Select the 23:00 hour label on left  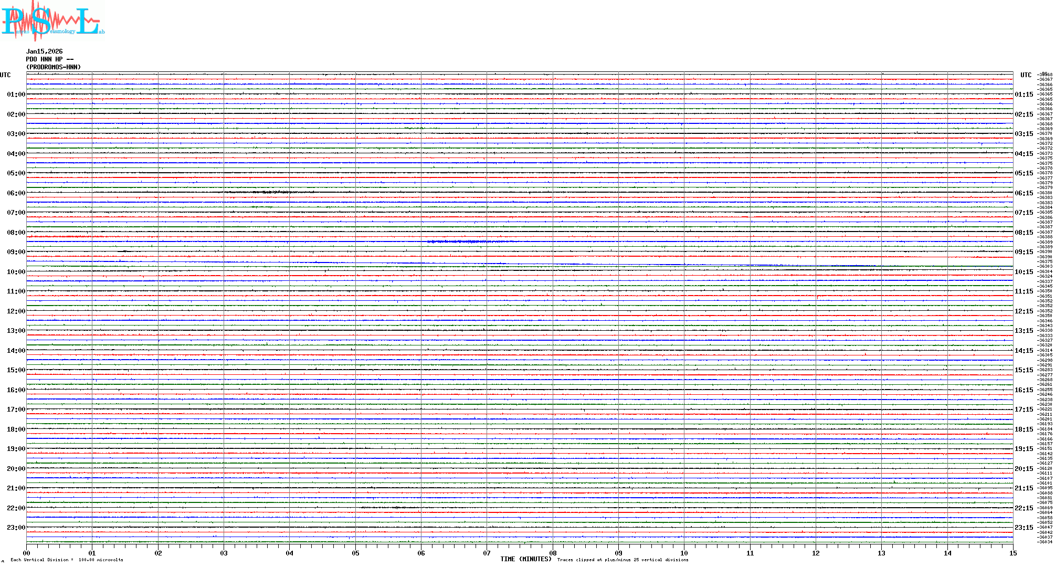16,528
